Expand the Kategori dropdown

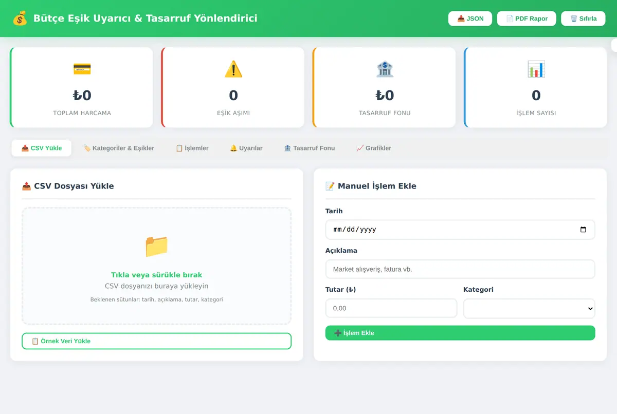(529, 308)
